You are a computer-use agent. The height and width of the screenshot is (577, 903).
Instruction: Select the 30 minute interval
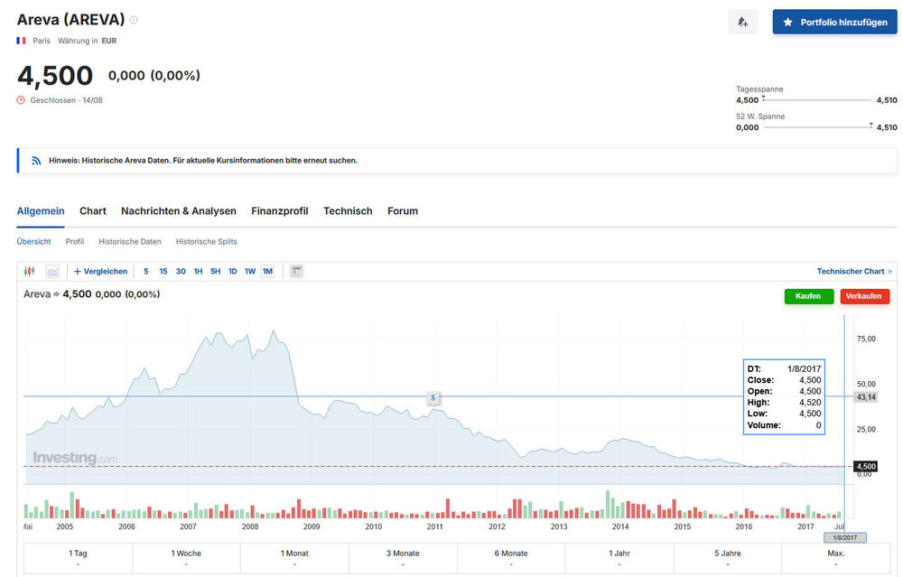click(181, 271)
